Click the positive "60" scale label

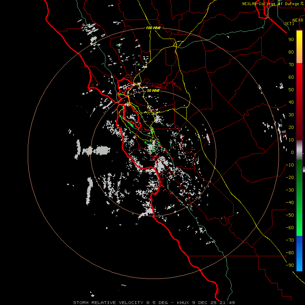coord(291,77)
